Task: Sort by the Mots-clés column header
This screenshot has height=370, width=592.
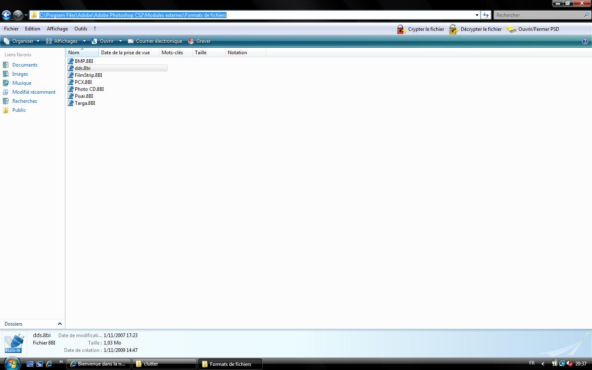Action: coord(176,53)
